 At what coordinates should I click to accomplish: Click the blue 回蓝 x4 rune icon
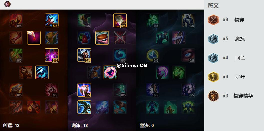coord(213,58)
